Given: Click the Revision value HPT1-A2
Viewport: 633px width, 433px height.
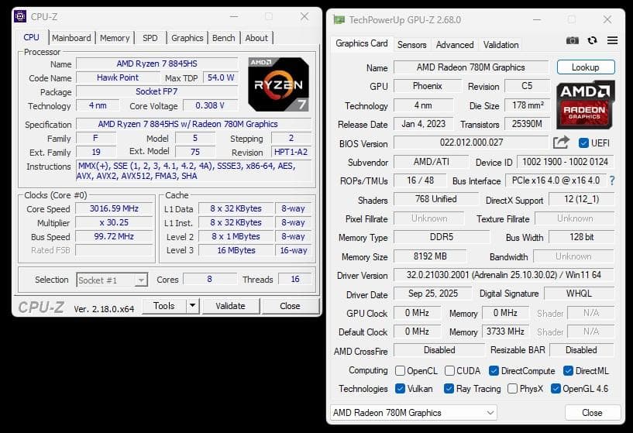Looking at the screenshot, I should [x=291, y=152].
